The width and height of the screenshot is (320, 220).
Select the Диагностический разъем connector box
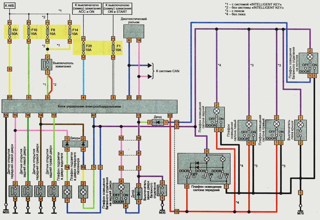pos(134,31)
